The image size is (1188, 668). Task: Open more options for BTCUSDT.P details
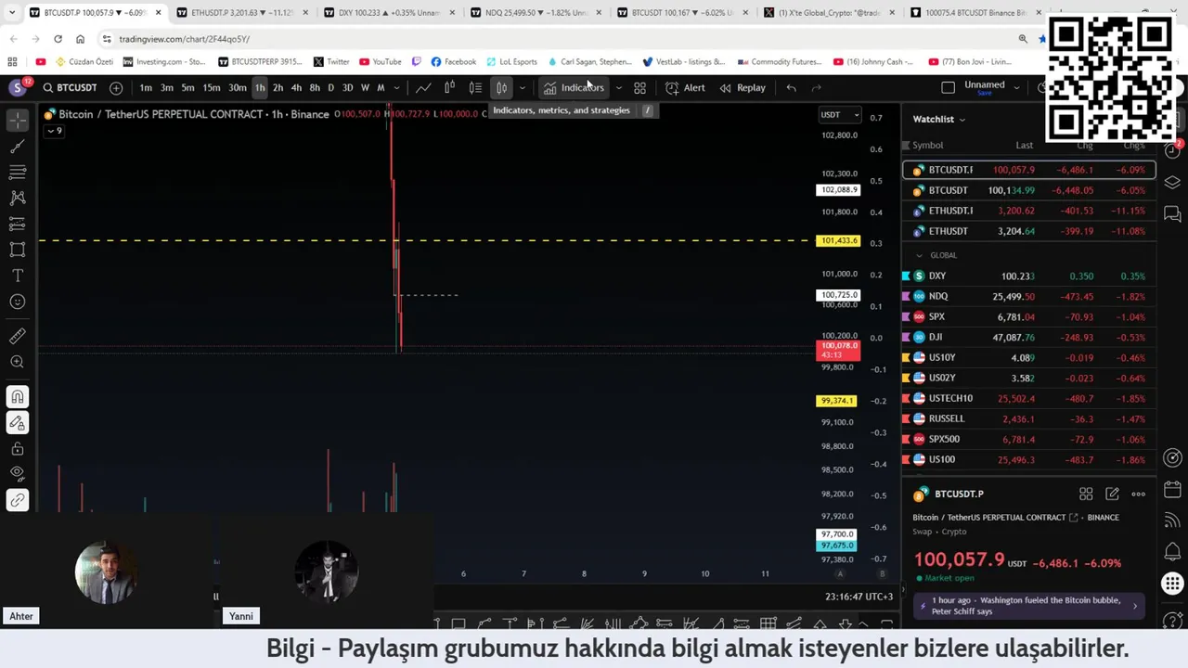click(x=1138, y=494)
